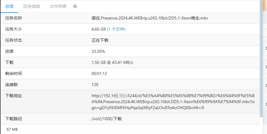Viewport: 267px width, 134px height.
Task: Click the topmost X icon at right edge
Action: (266, 48)
